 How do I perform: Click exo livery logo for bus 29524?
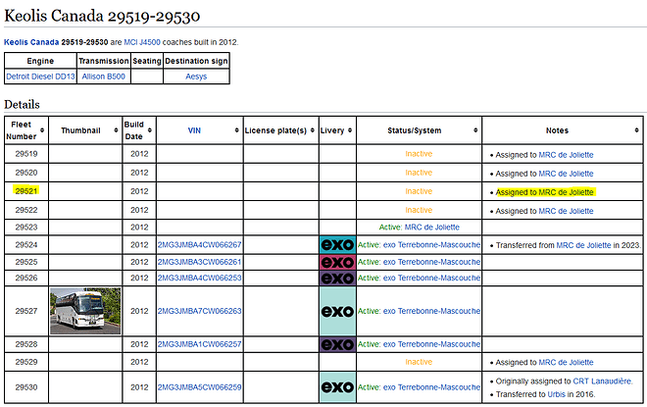337,245
